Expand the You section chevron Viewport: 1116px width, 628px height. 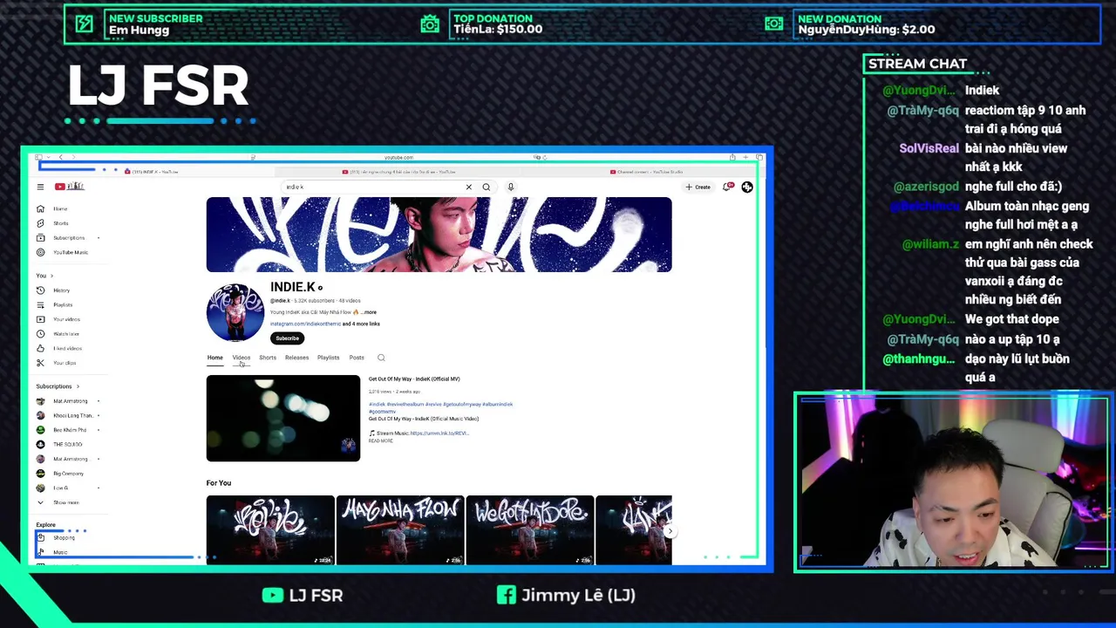[x=51, y=276]
